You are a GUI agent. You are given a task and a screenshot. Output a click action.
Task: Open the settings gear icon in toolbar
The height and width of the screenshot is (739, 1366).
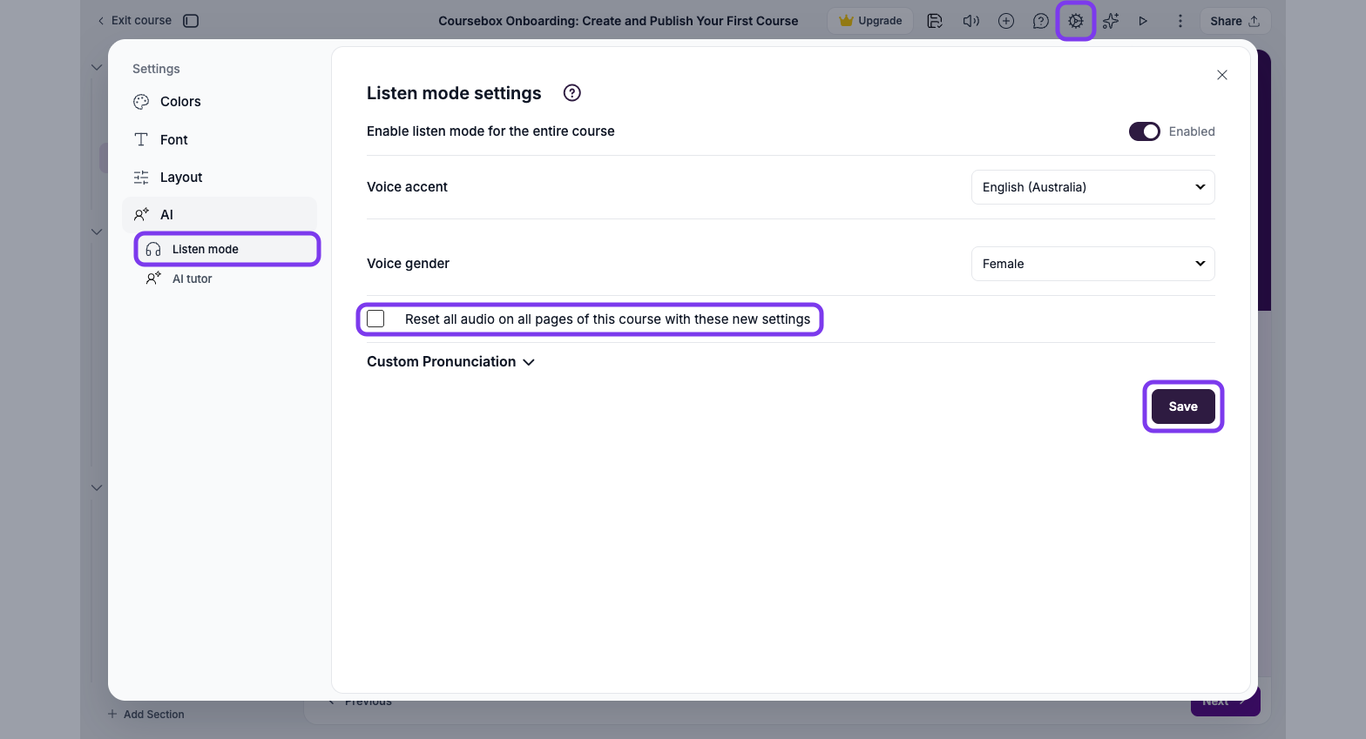point(1076,21)
